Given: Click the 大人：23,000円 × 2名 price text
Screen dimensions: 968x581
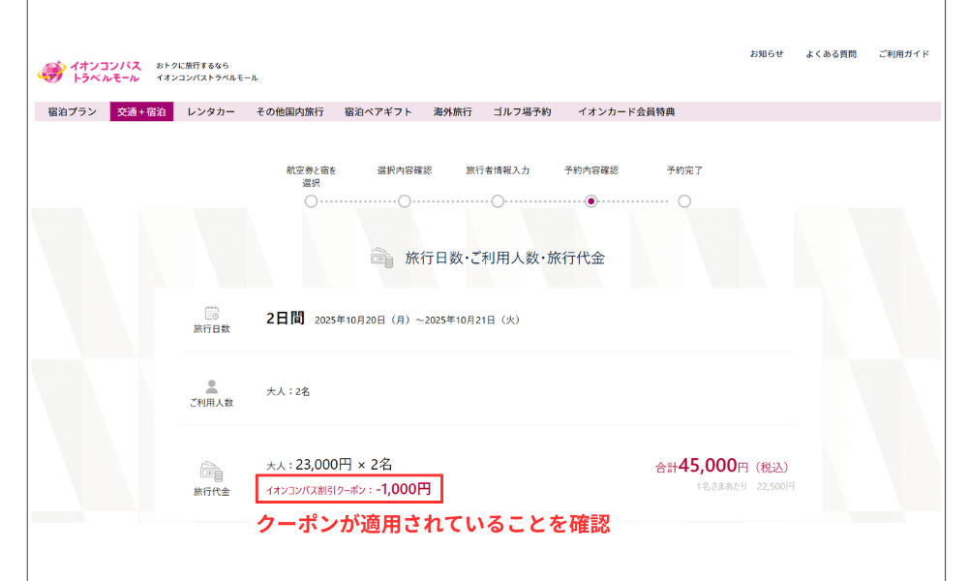Looking at the screenshot, I should [x=329, y=464].
